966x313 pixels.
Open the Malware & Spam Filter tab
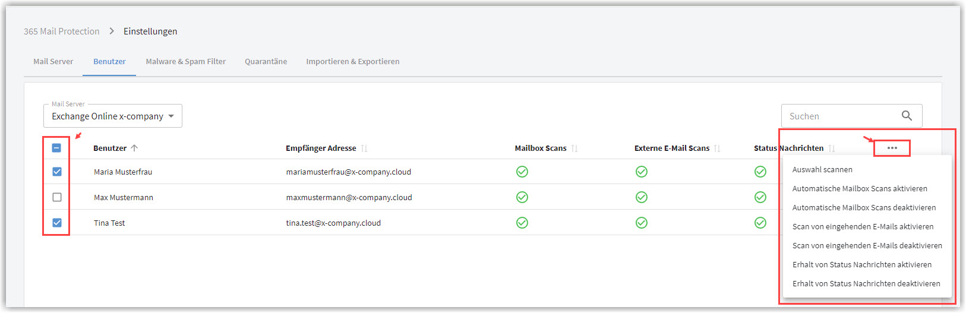186,61
